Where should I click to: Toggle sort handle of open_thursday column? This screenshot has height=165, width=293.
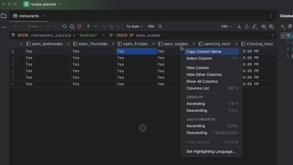tap(113, 44)
